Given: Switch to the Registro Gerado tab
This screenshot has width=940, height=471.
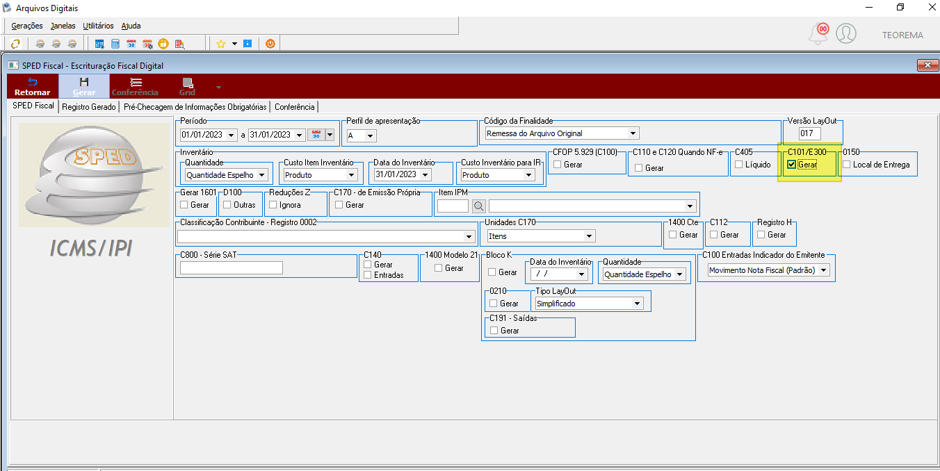Looking at the screenshot, I should coord(89,107).
